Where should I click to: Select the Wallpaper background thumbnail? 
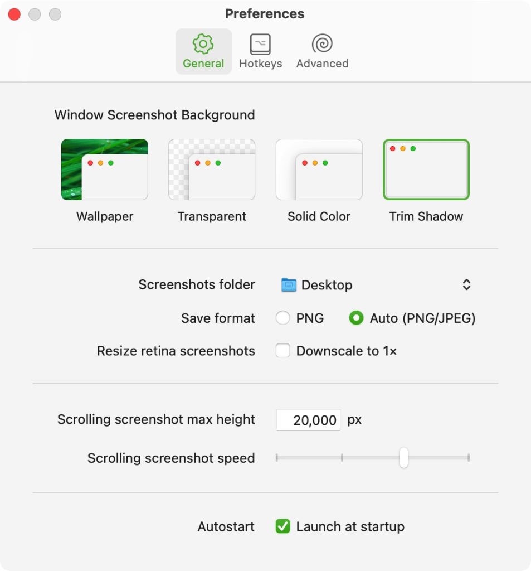click(x=104, y=170)
